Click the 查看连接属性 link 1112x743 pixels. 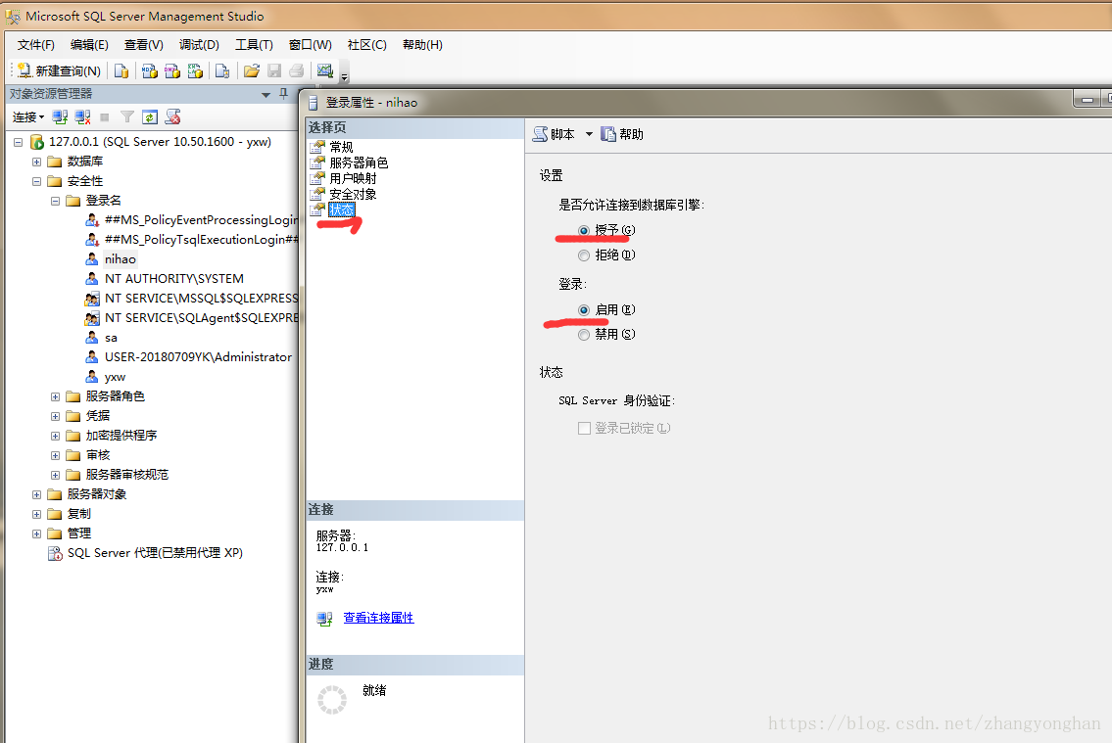(x=378, y=618)
